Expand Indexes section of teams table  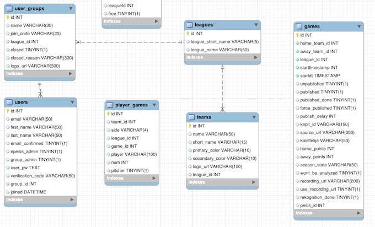(x=254, y=182)
